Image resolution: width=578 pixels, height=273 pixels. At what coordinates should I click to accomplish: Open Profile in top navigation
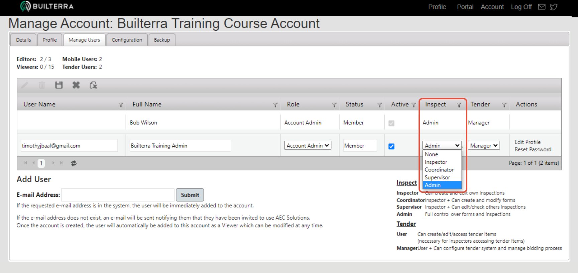(437, 7)
